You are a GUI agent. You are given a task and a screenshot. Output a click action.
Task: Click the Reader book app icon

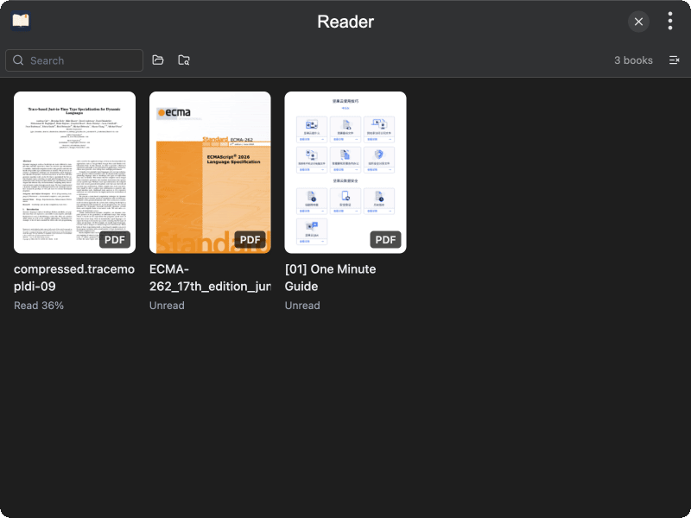[x=21, y=21]
